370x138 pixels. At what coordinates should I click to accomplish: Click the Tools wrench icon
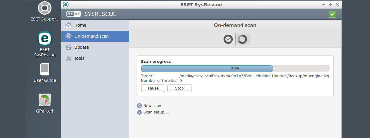tap(68, 58)
